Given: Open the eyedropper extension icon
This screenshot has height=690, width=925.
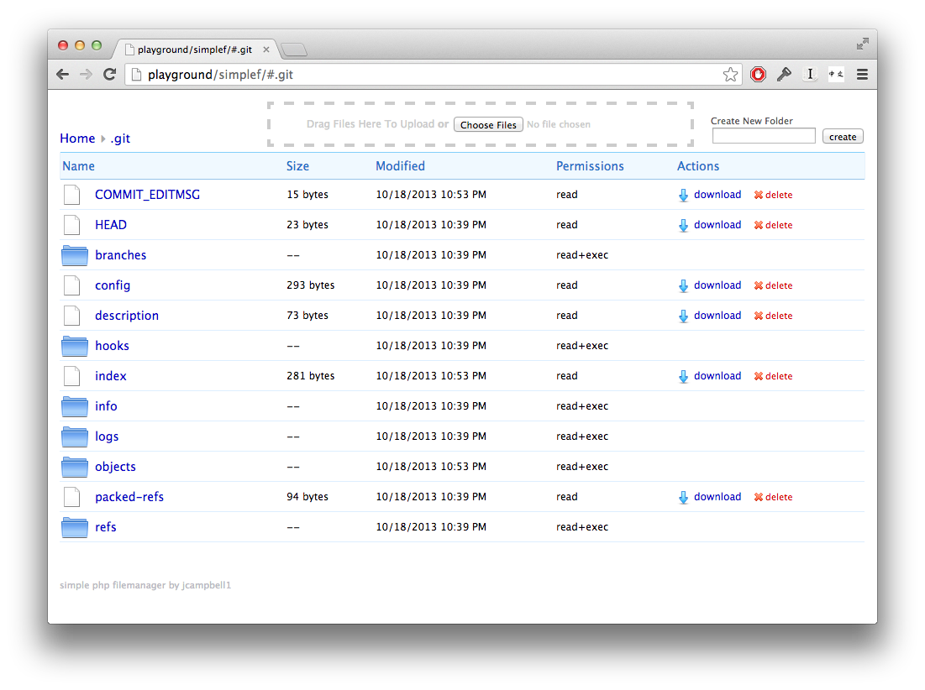Looking at the screenshot, I should click(784, 74).
